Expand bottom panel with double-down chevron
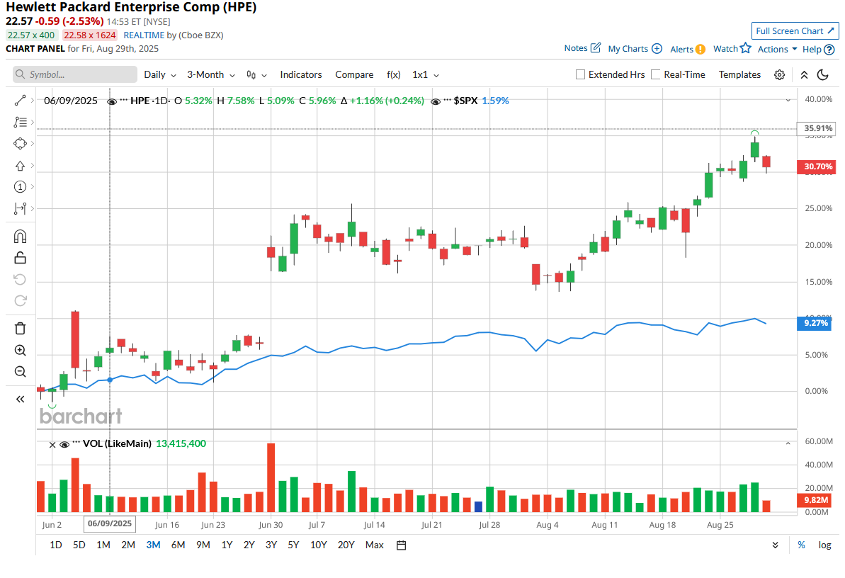The image size is (845, 578). [x=775, y=545]
